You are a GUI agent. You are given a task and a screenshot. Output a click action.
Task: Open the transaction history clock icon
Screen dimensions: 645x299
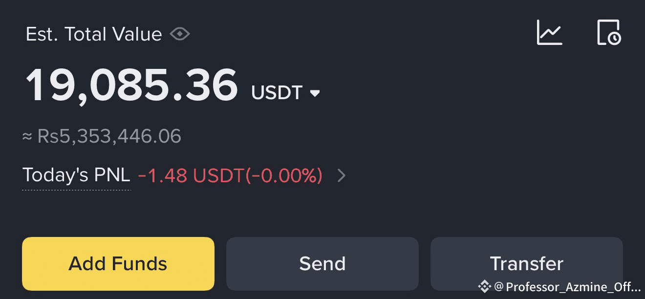(609, 33)
